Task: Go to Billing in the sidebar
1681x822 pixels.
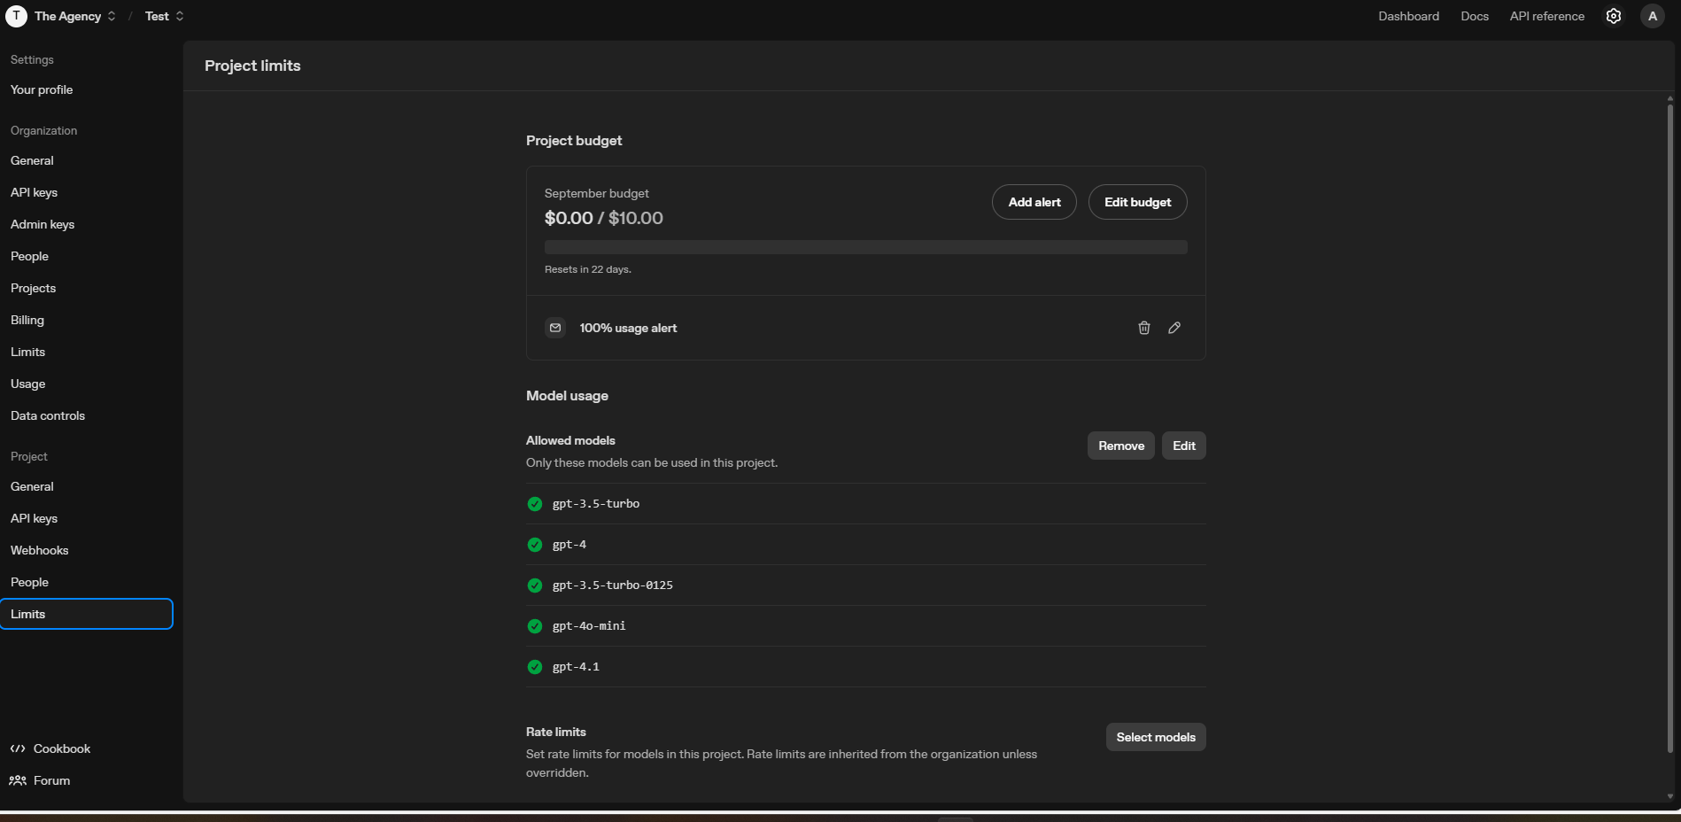Action: 27,320
